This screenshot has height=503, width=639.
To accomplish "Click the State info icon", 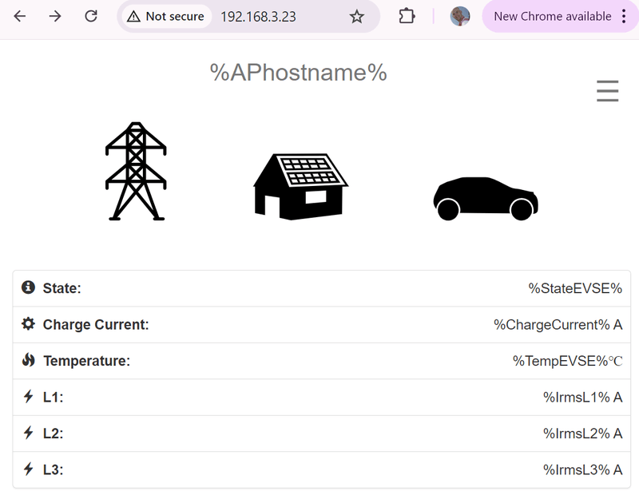I will pos(28,287).
